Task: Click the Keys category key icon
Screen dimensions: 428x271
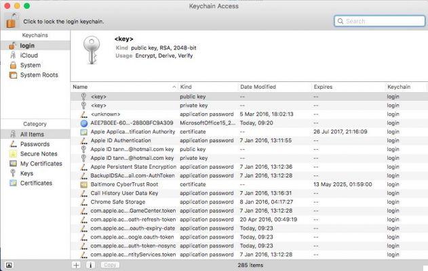Action: (13, 173)
